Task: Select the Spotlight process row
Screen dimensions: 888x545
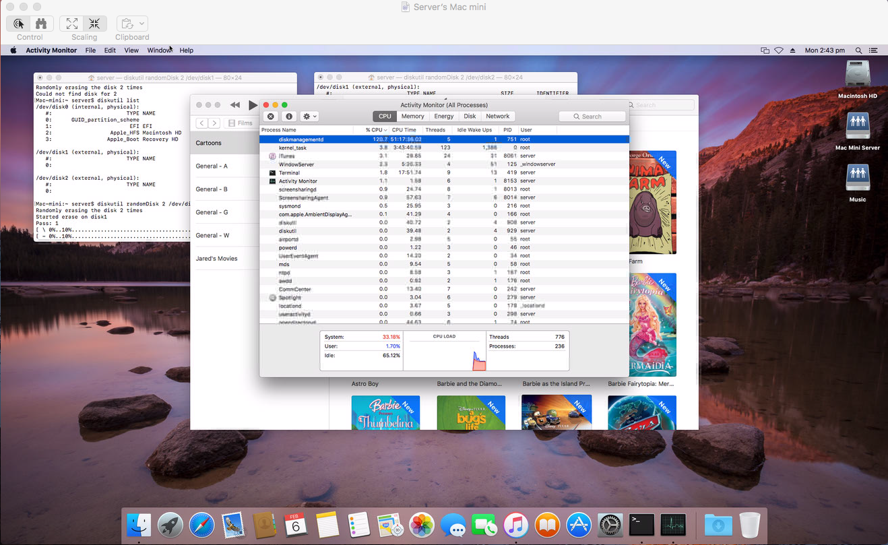Action: click(x=444, y=297)
